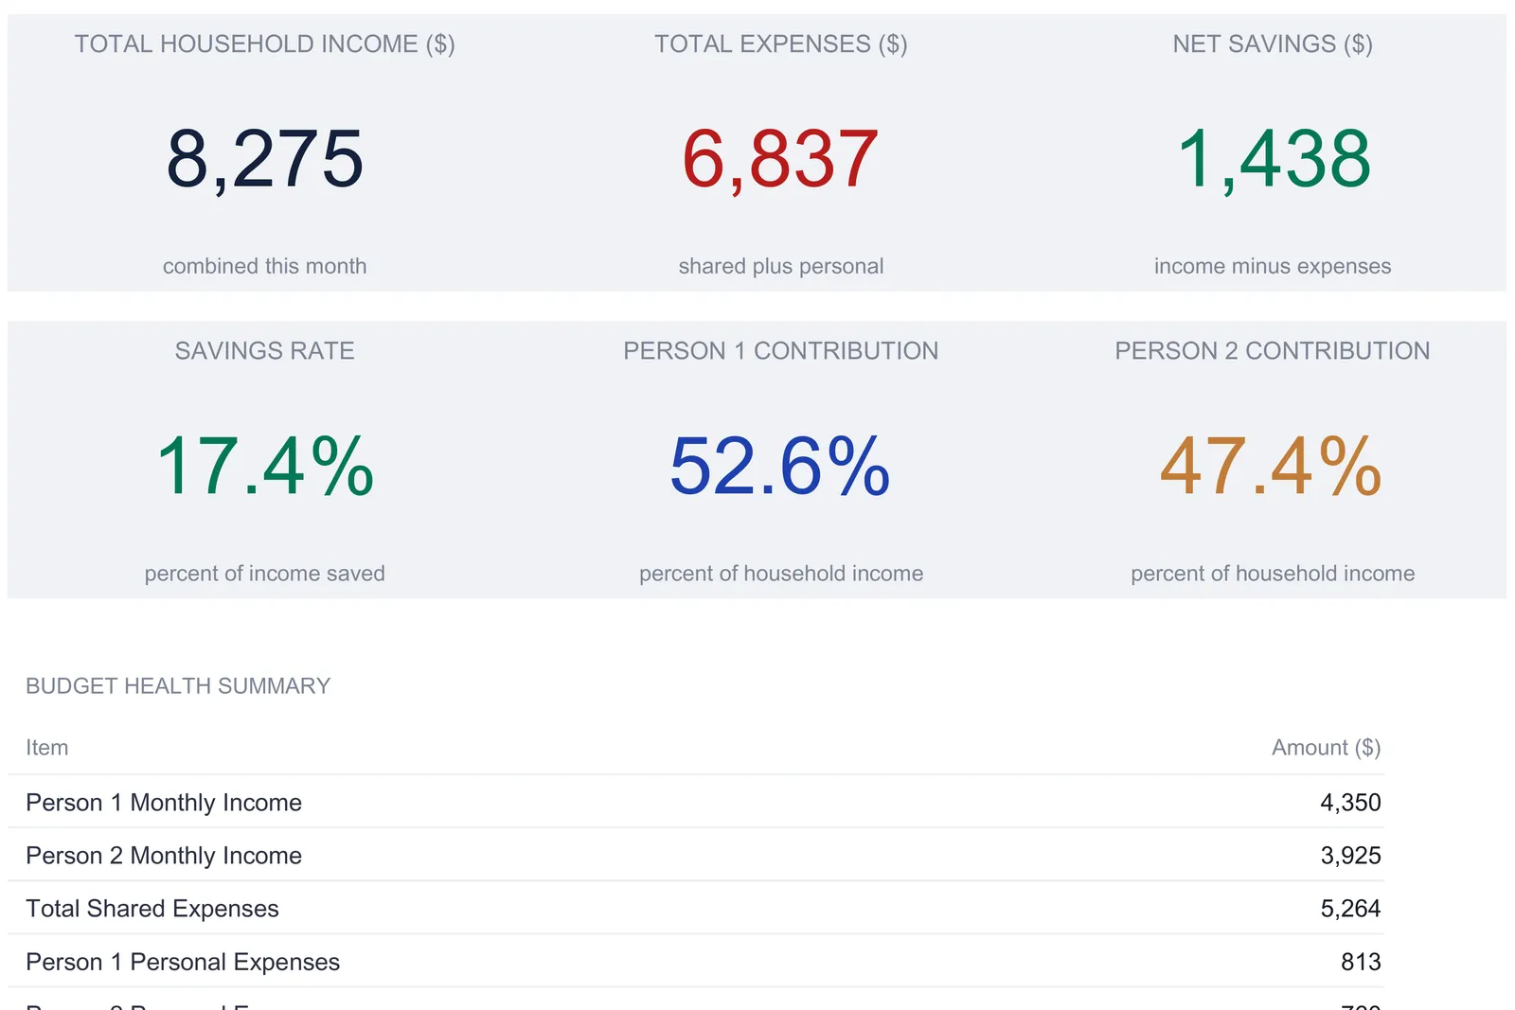
Task: Select the 'Person 2 Monthly Income' row label
Action: pyautogui.click(x=164, y=856)
